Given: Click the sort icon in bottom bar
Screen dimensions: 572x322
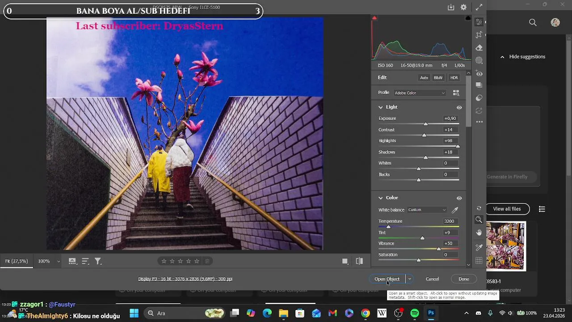Looking at the screenshot, I should 85,261.
